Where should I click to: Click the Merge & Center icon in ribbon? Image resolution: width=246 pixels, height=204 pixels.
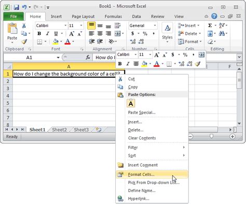(117, 33)
